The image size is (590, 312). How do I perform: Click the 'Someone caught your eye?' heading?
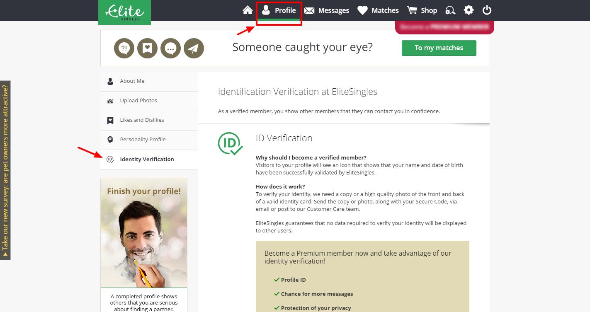click(x=303, y=47)
